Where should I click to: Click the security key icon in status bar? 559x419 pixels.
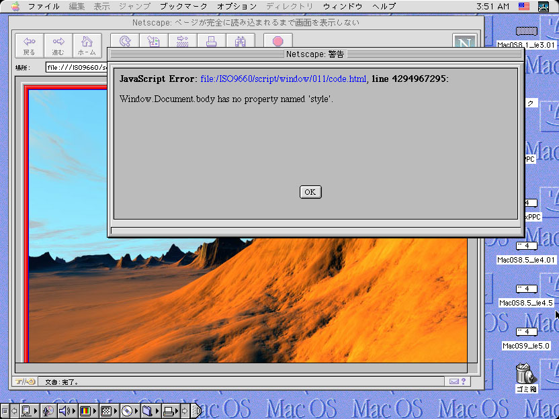click(25, 381)
